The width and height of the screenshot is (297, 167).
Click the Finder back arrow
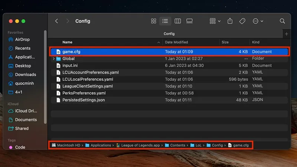pos(56,21)
